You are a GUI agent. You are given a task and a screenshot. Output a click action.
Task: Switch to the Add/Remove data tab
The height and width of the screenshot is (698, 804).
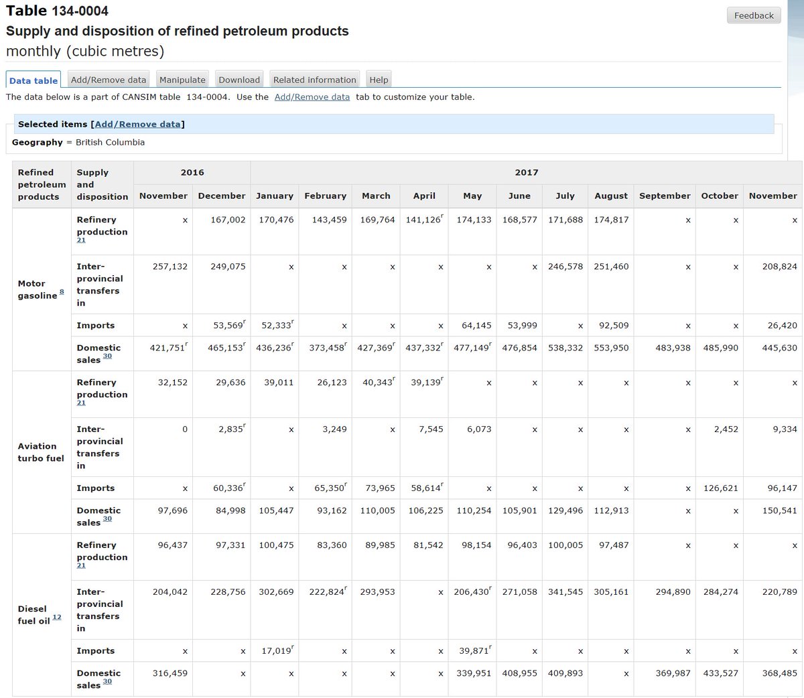[108, 79]
